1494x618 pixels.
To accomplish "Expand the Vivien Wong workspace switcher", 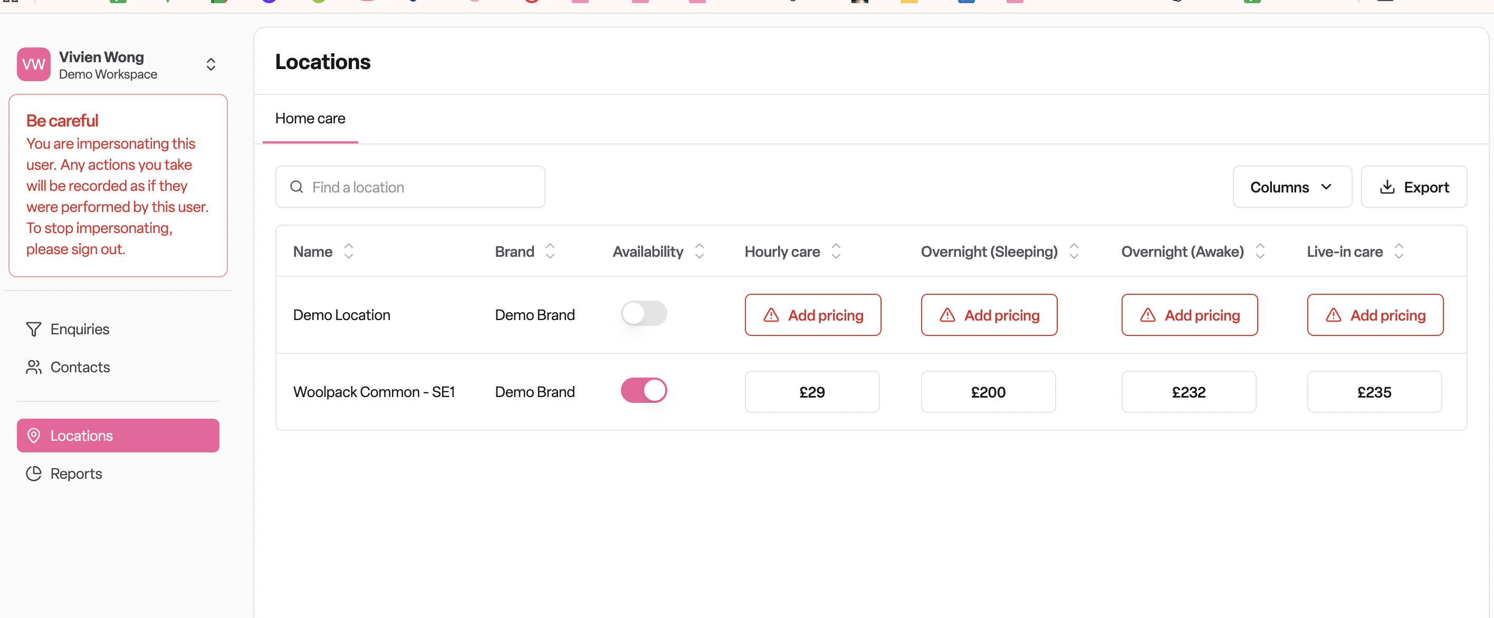I will 211,64.
